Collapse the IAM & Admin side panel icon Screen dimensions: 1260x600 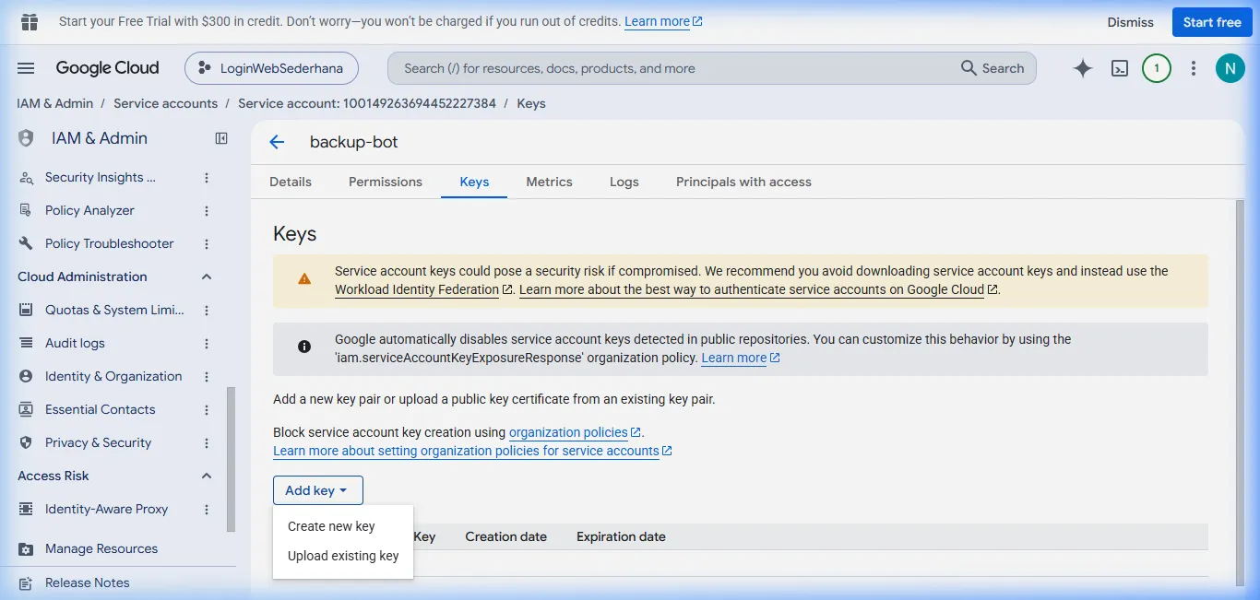pyautogui.click(x=221, y=138)
